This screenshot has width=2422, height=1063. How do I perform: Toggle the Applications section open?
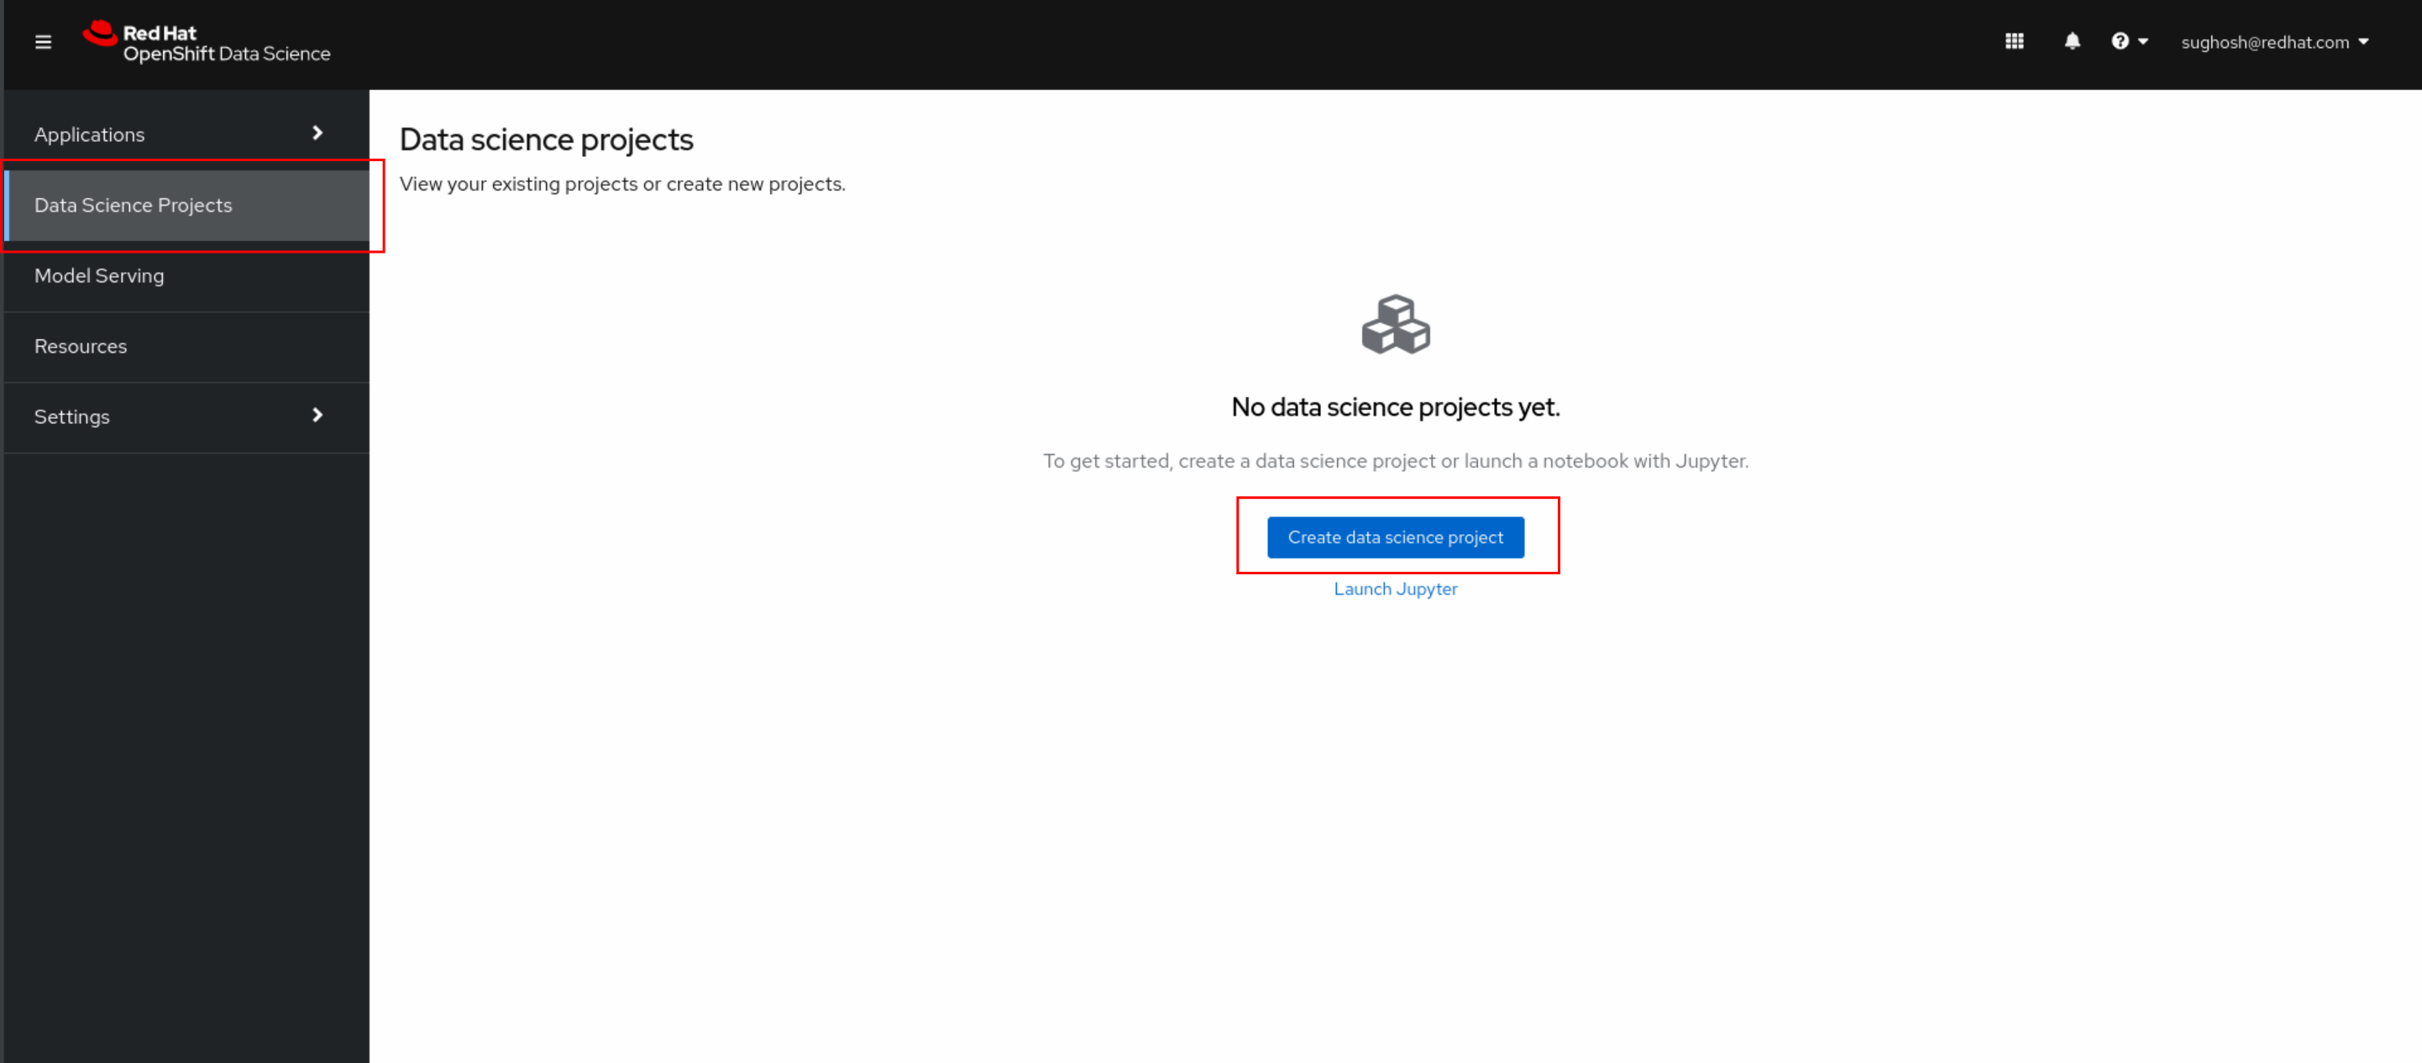coord(175,134)
